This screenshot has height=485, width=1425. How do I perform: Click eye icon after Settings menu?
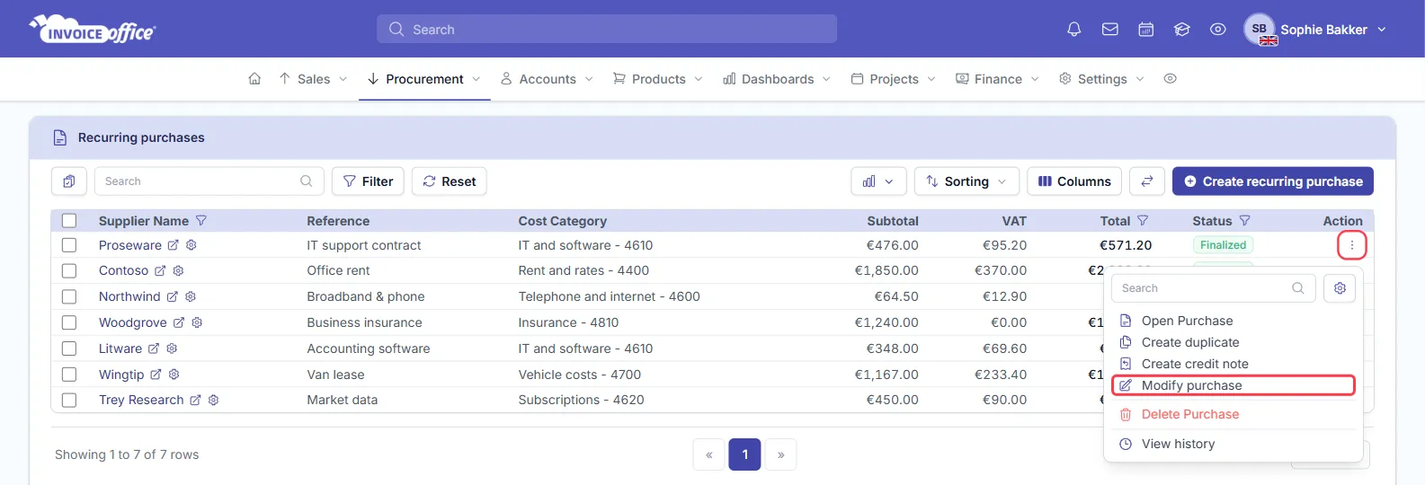click(1170, 79)
